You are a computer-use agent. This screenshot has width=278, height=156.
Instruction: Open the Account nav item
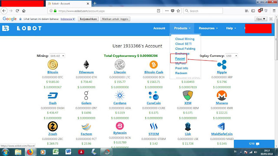pos(159,28)
